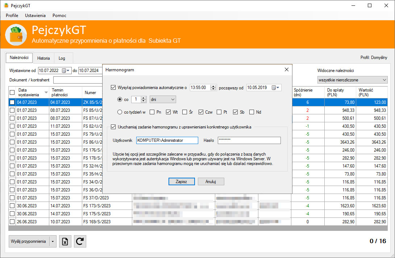Open 'wszystkie nierozliczone' dropdown
The image size is (395, 258).
click(x=353, y=80)
